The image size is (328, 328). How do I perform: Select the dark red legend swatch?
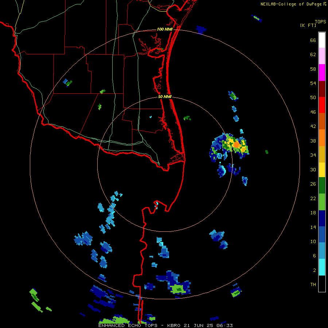coord(322,89)
